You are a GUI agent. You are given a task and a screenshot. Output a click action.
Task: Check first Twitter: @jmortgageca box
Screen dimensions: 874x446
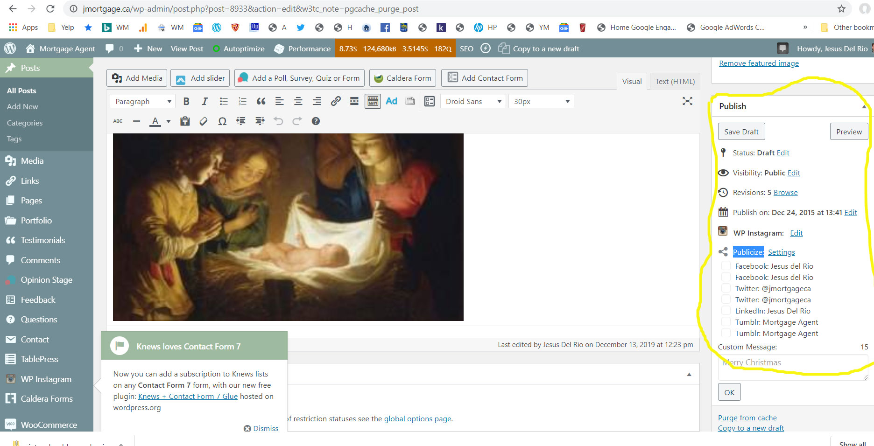tap(726, 288)
